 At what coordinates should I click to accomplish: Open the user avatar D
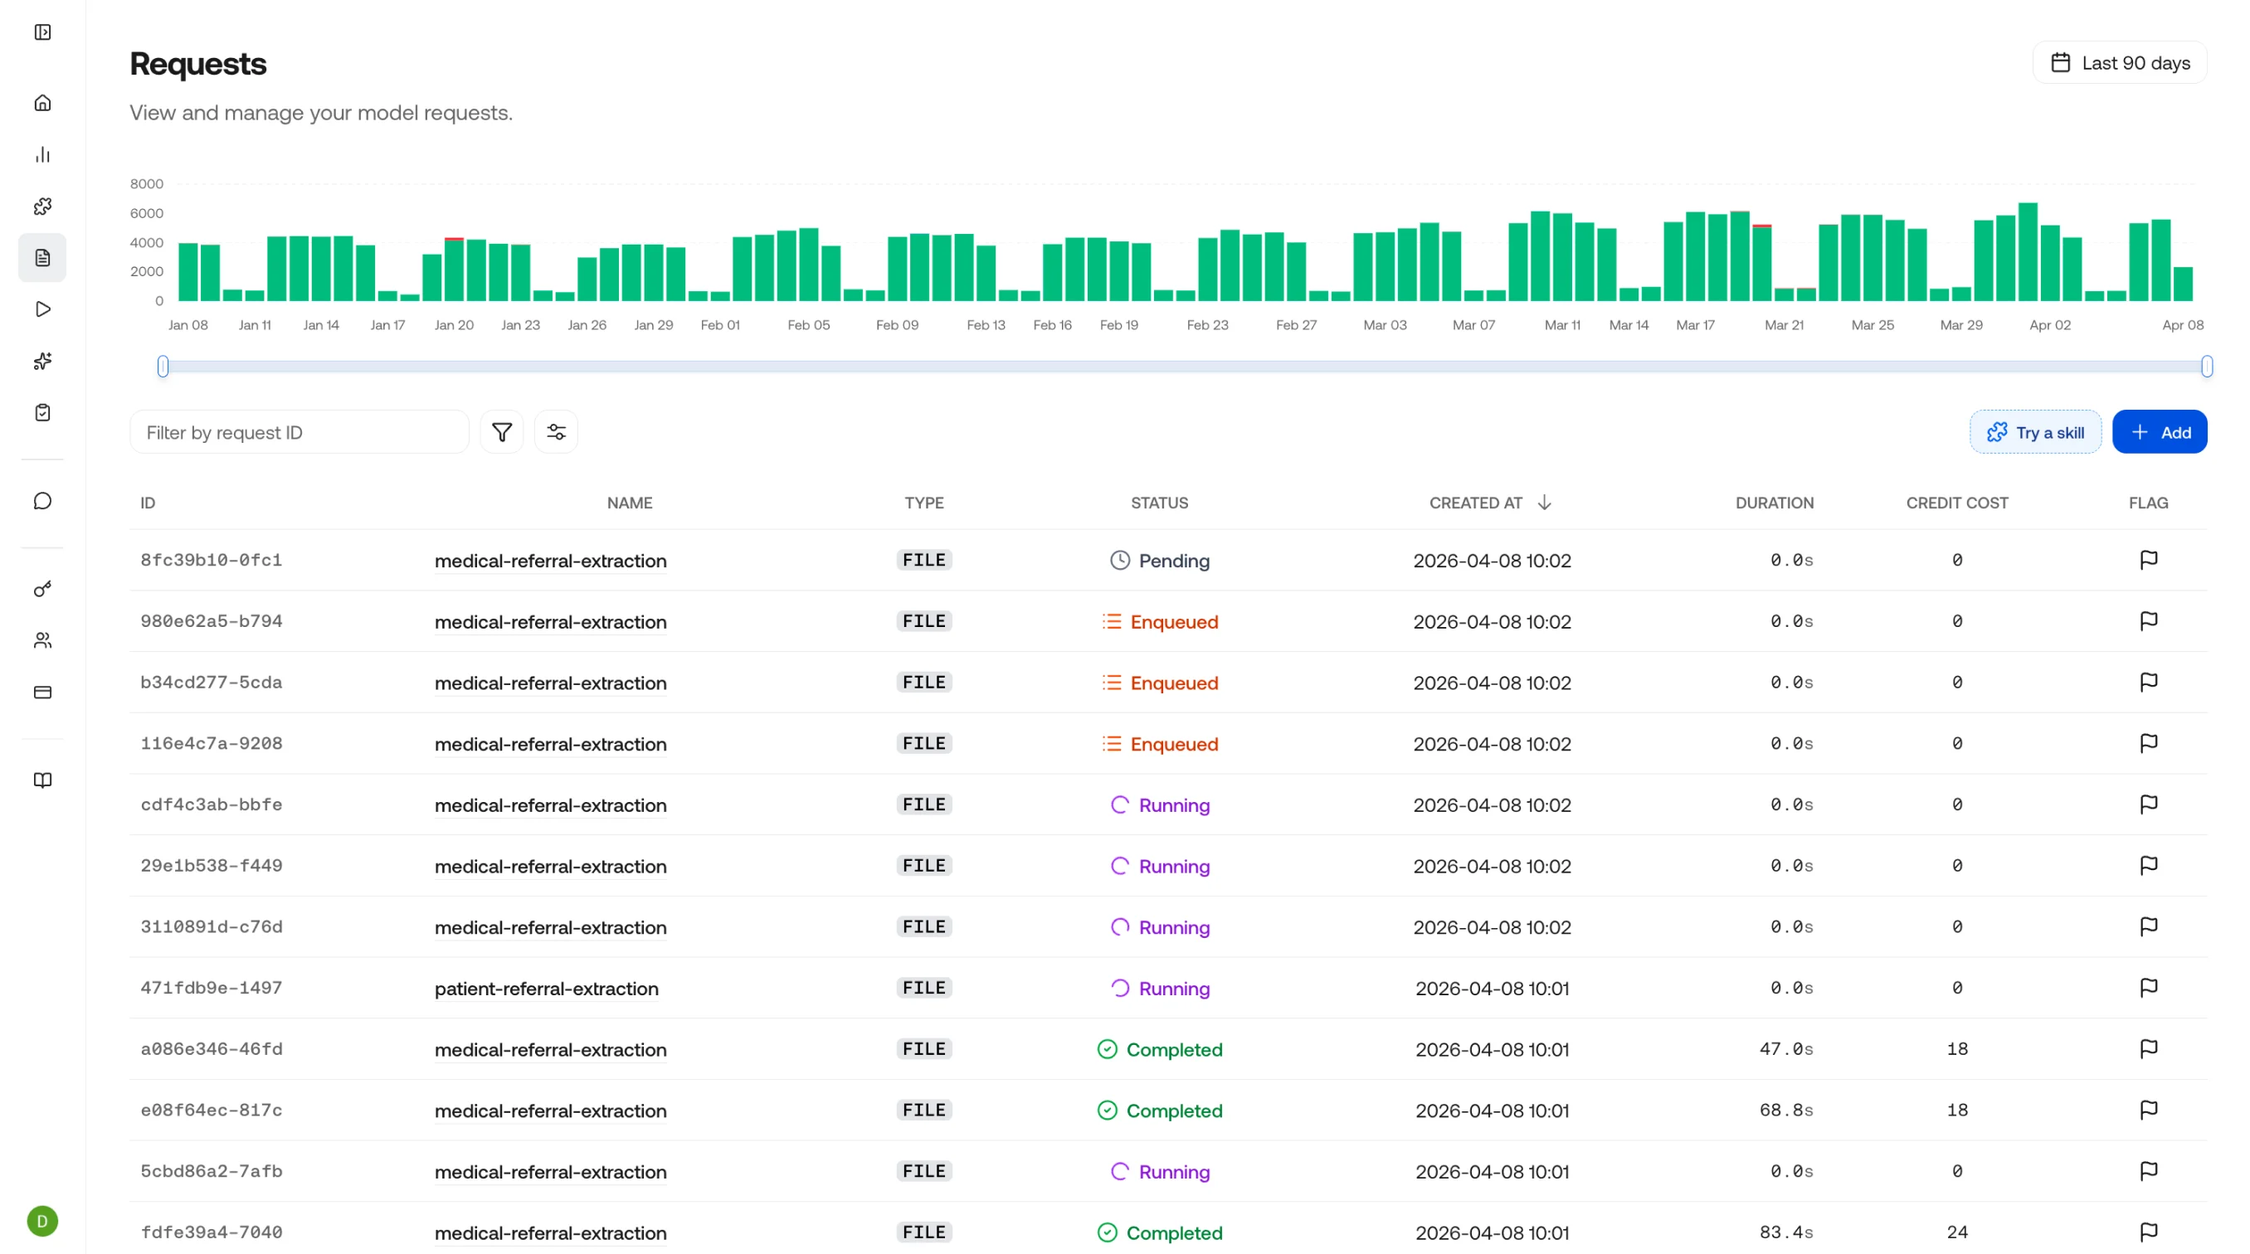tap(42, 1221)
